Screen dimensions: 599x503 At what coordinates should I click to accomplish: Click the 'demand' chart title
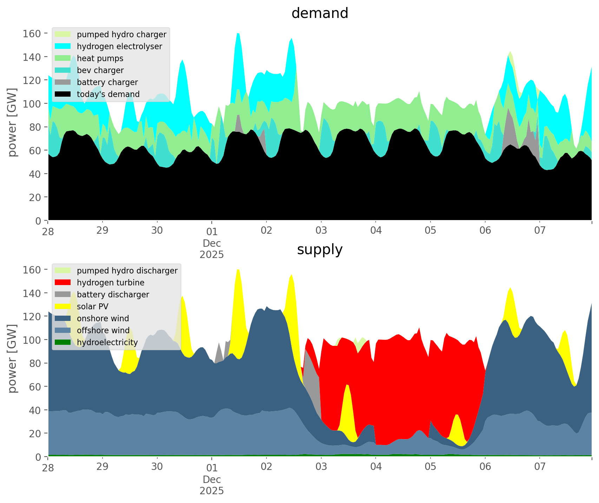[x=320, y=13]
